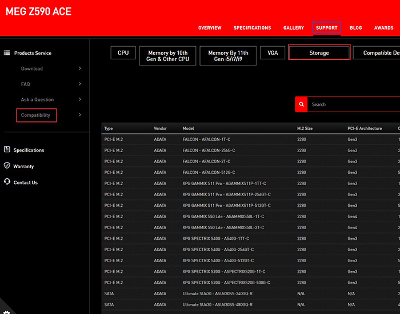
Task: Click the FALCON - AFALCON-2T-C model
Action: coord(206,161)
